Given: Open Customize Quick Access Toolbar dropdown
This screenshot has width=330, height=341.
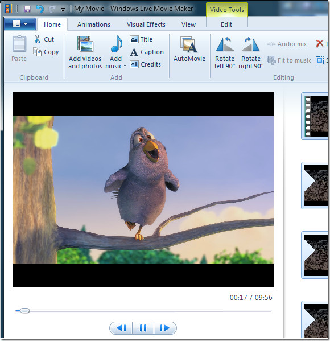Looking at the screenshot, I should coord(63,9).
